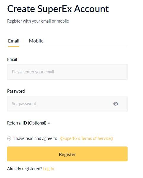The height and width of the screenshot is (178, 143).
Task: Click the Email label above the input
Action: click(x=12, y=59)
